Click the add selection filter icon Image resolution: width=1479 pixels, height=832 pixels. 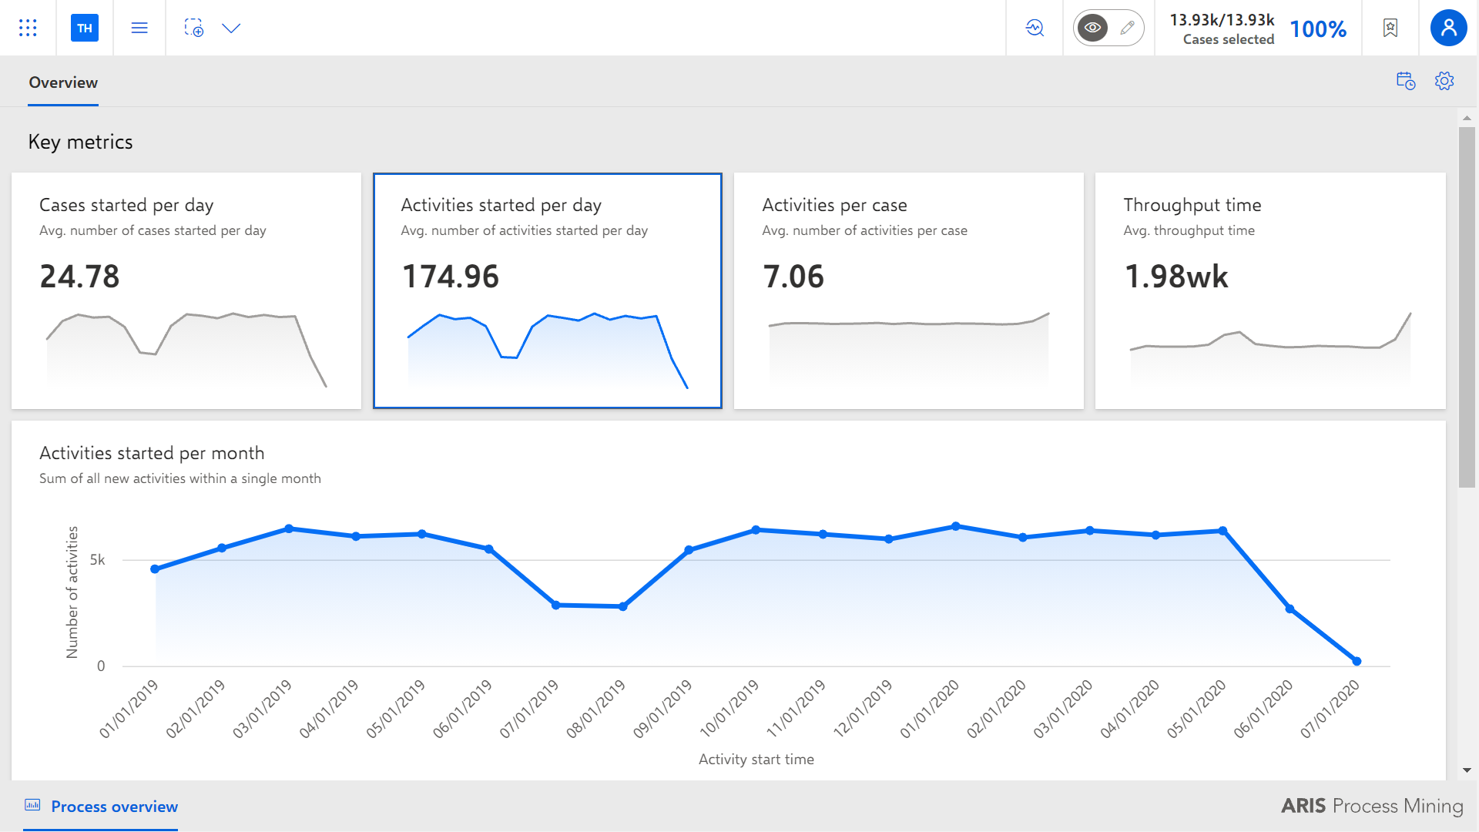click(194, 28)
